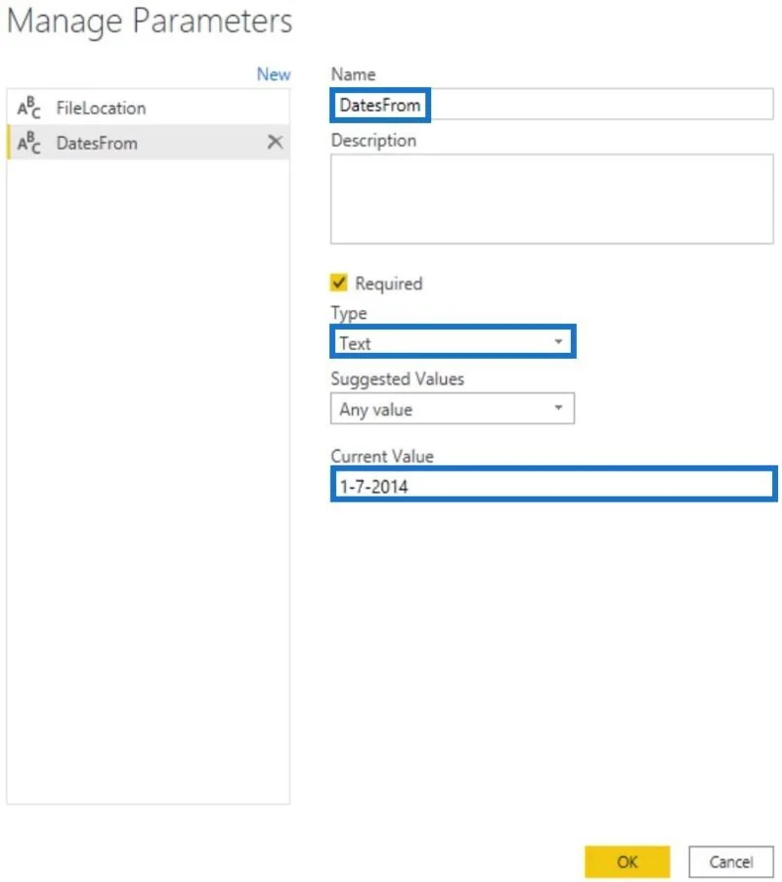Click the text-type ABC icon beside DatesFrom

click(28, 143)
